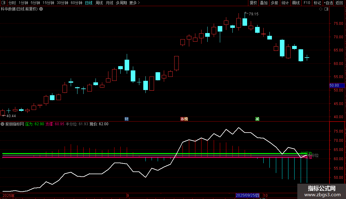Switch to the 月线 monthly chart tab
Screen dimensions: 346x199
(x=109, y=3)
